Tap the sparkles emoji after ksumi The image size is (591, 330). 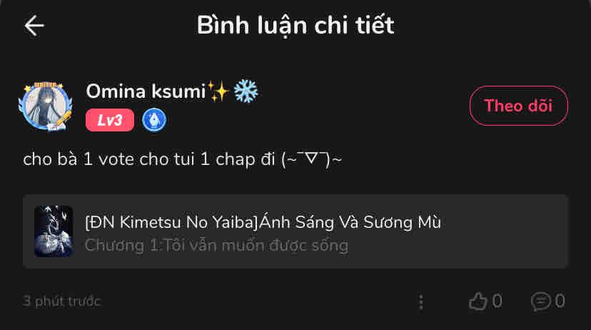click(x=218, y=91)
